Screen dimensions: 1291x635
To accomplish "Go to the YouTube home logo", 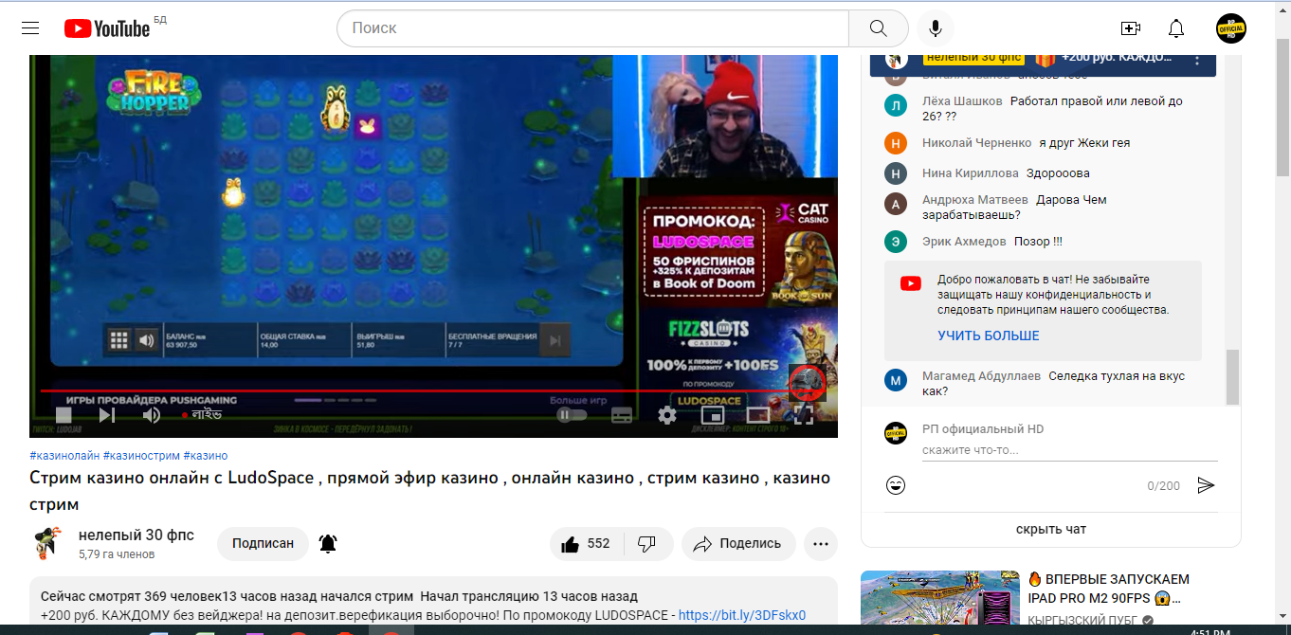I will [107, 28].
